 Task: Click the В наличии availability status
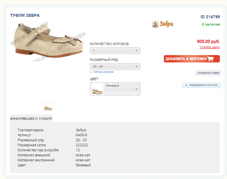click(x=211, y=24)
